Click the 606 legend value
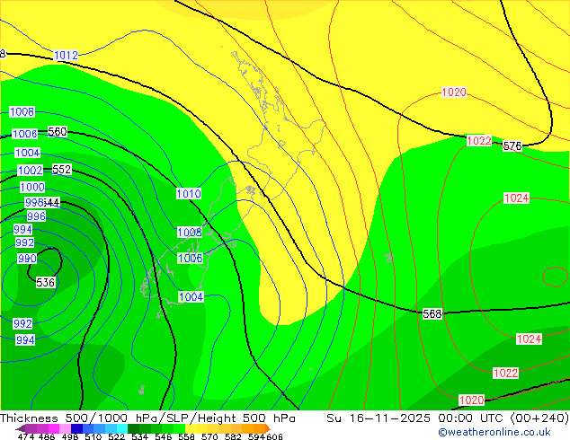This screenshot has width=570, height=440. (274, 436)
